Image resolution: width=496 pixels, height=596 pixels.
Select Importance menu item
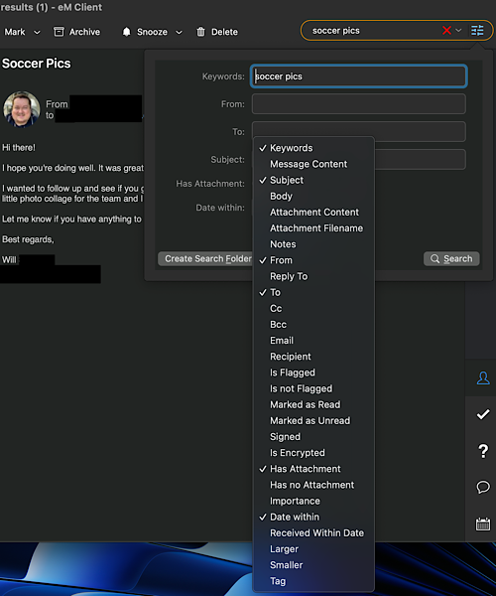tap(313, 501)
